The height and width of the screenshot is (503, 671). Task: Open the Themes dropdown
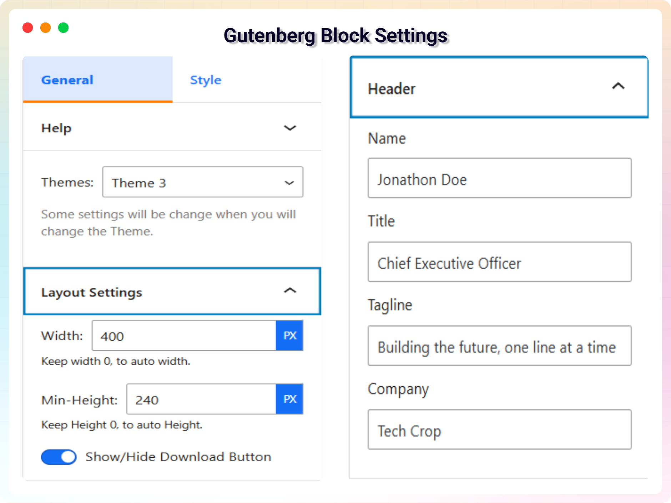[x=203, y=182]
